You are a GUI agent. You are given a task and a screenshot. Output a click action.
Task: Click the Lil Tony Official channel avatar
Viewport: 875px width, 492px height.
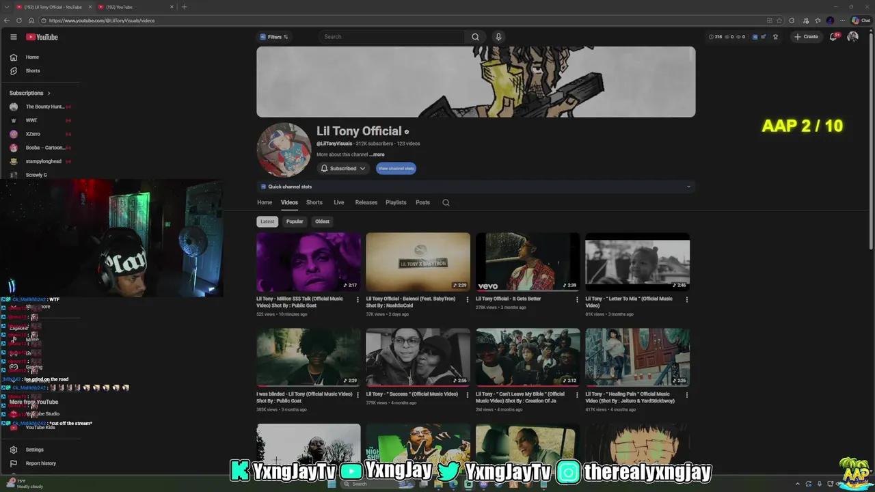(x=284, y=150)
